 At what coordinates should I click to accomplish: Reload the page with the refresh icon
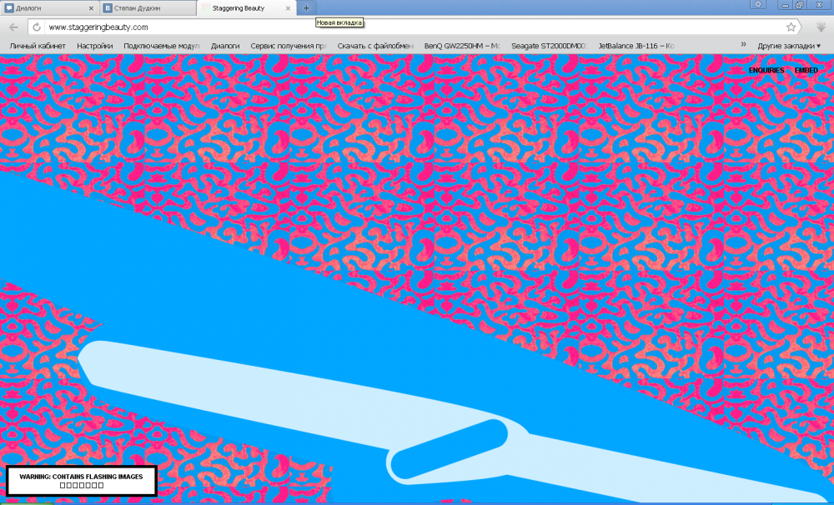tap(37, 27)
